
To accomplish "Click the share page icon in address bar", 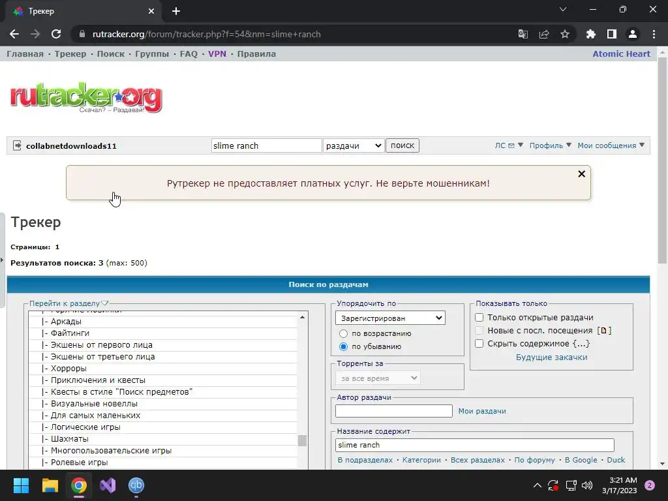I will click(x=543, y=34).
